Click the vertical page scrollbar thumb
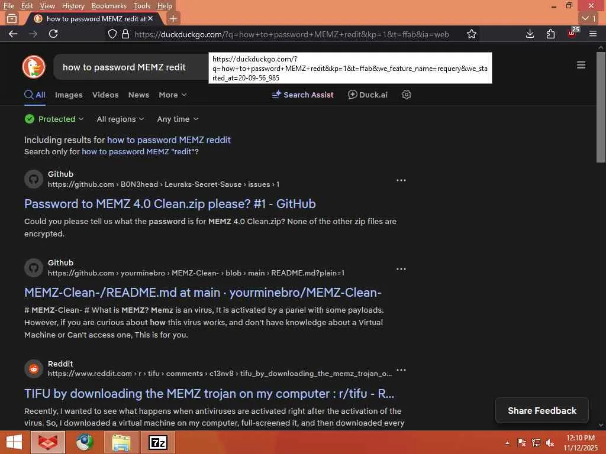This screenshot has width=606, height=454. (x=601, y=108)
